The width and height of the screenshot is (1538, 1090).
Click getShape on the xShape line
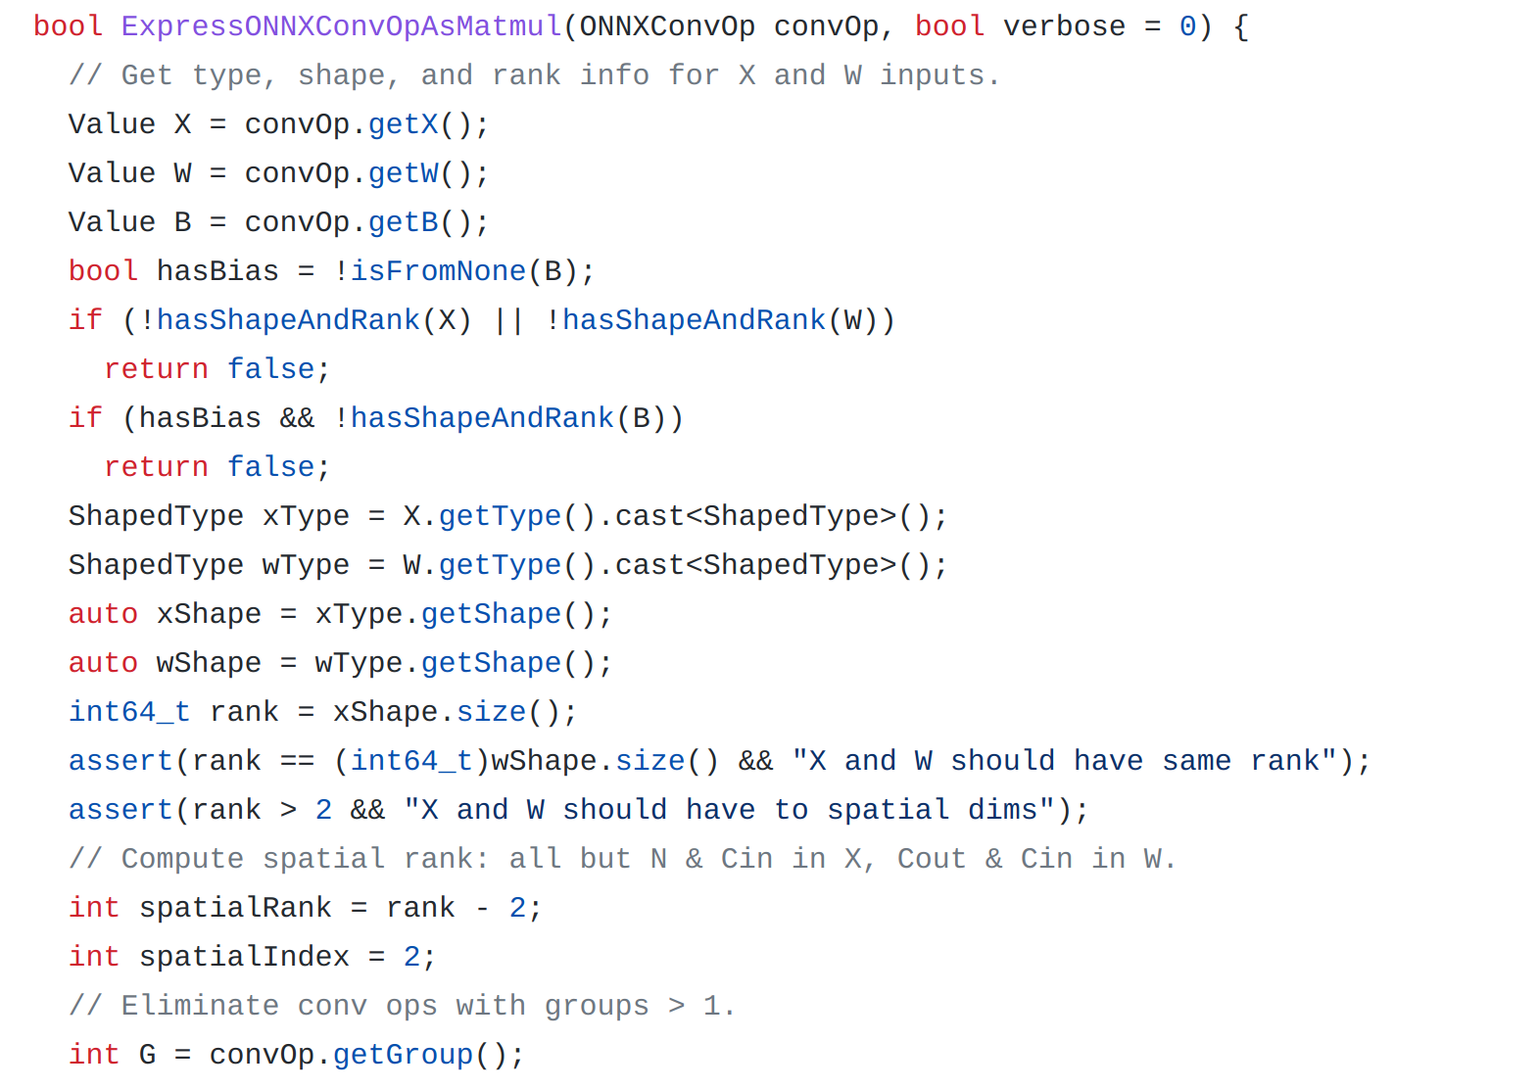click(x=492, y=614)
